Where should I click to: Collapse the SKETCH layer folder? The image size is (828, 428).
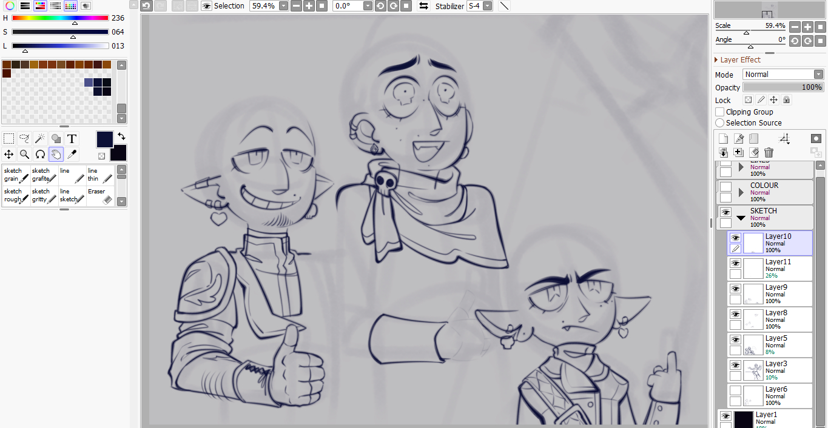741,218
